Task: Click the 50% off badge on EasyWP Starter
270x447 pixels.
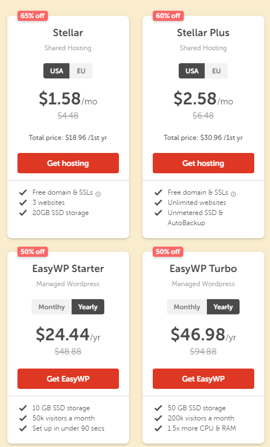Action: (33, 252)
